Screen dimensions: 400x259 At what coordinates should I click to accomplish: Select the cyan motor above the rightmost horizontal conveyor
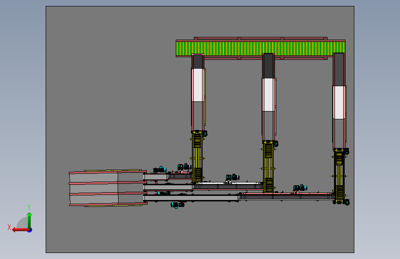300,188
